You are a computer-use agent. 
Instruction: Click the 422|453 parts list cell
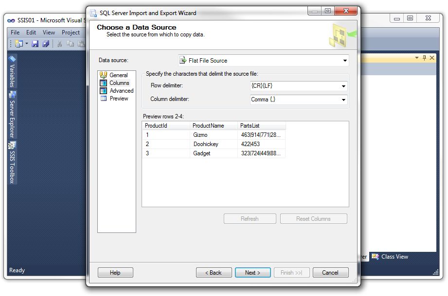click(261, 144)
